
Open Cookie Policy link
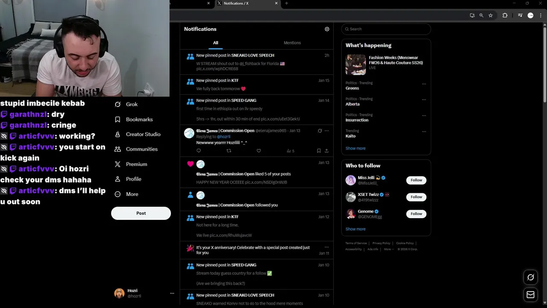405,243
